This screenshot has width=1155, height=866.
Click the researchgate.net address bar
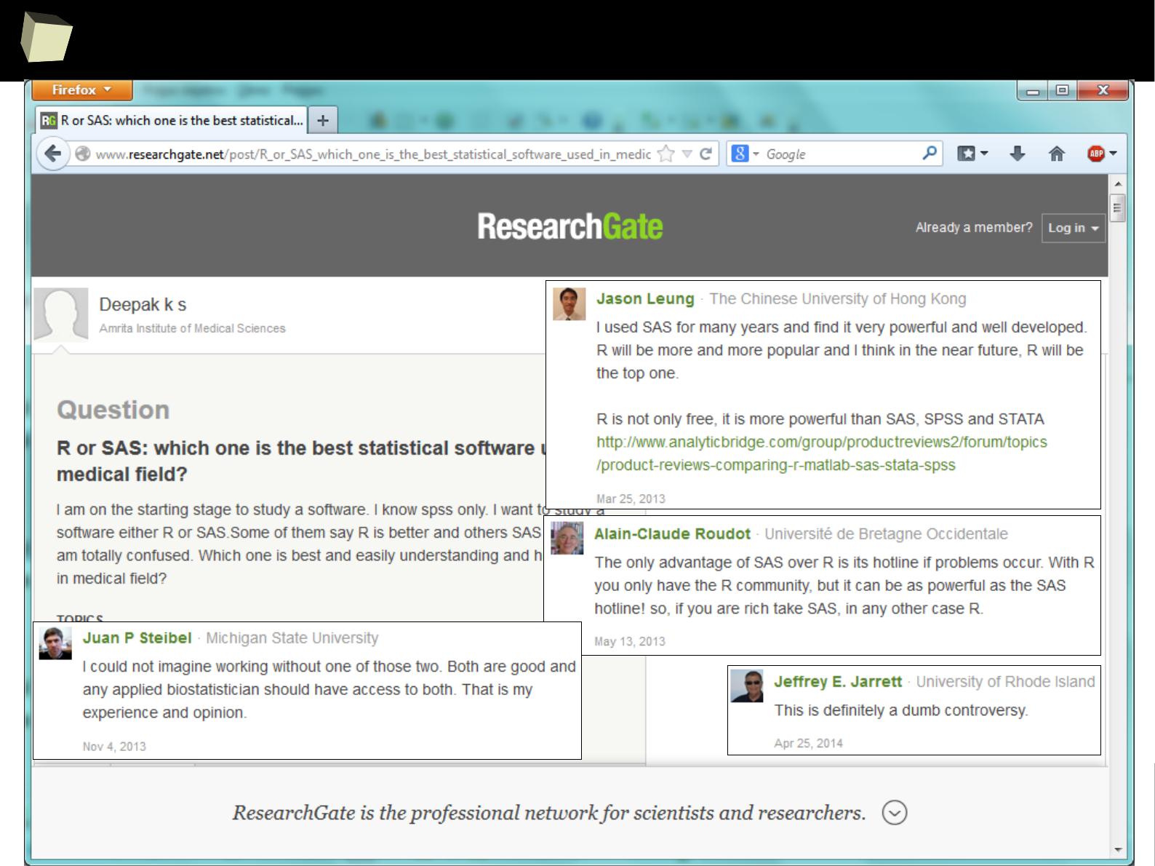coord(372,154)
